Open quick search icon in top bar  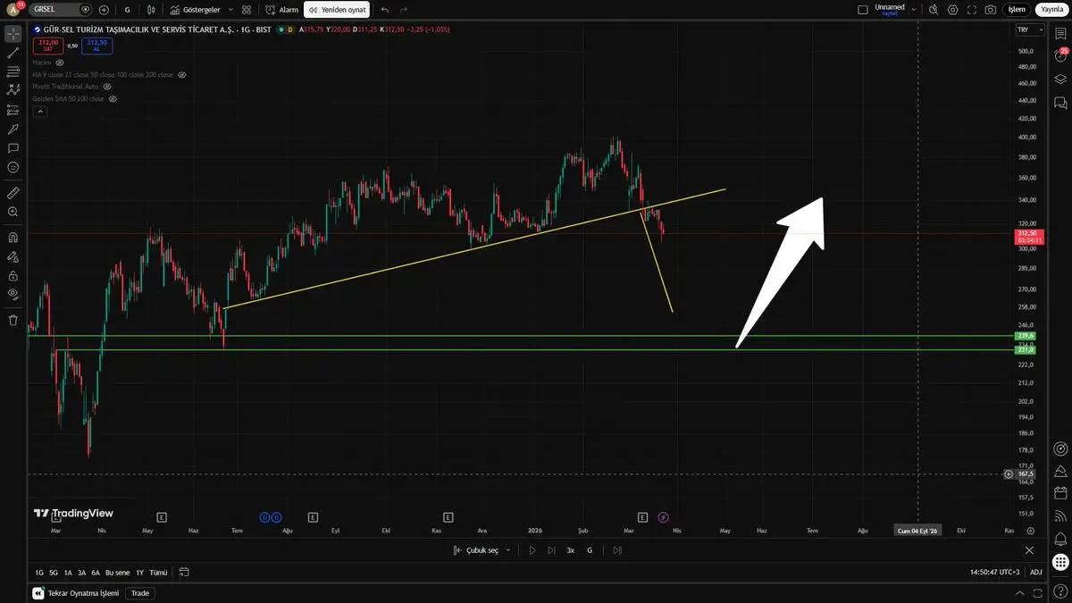(934, 9)
